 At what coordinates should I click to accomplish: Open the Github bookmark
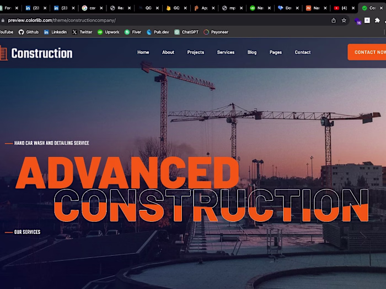(x=29, y=32)
